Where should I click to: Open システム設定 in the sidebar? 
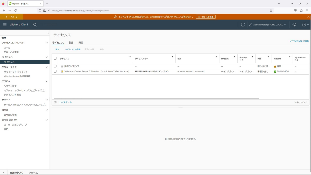(x=10, y=86)
